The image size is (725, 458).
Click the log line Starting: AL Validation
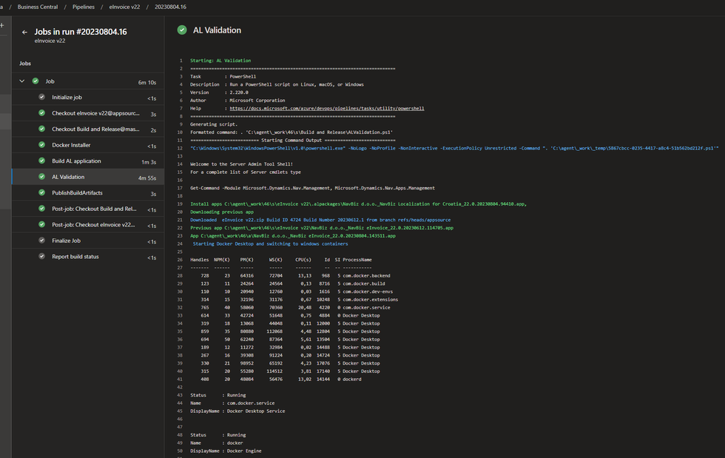(220, 61)
